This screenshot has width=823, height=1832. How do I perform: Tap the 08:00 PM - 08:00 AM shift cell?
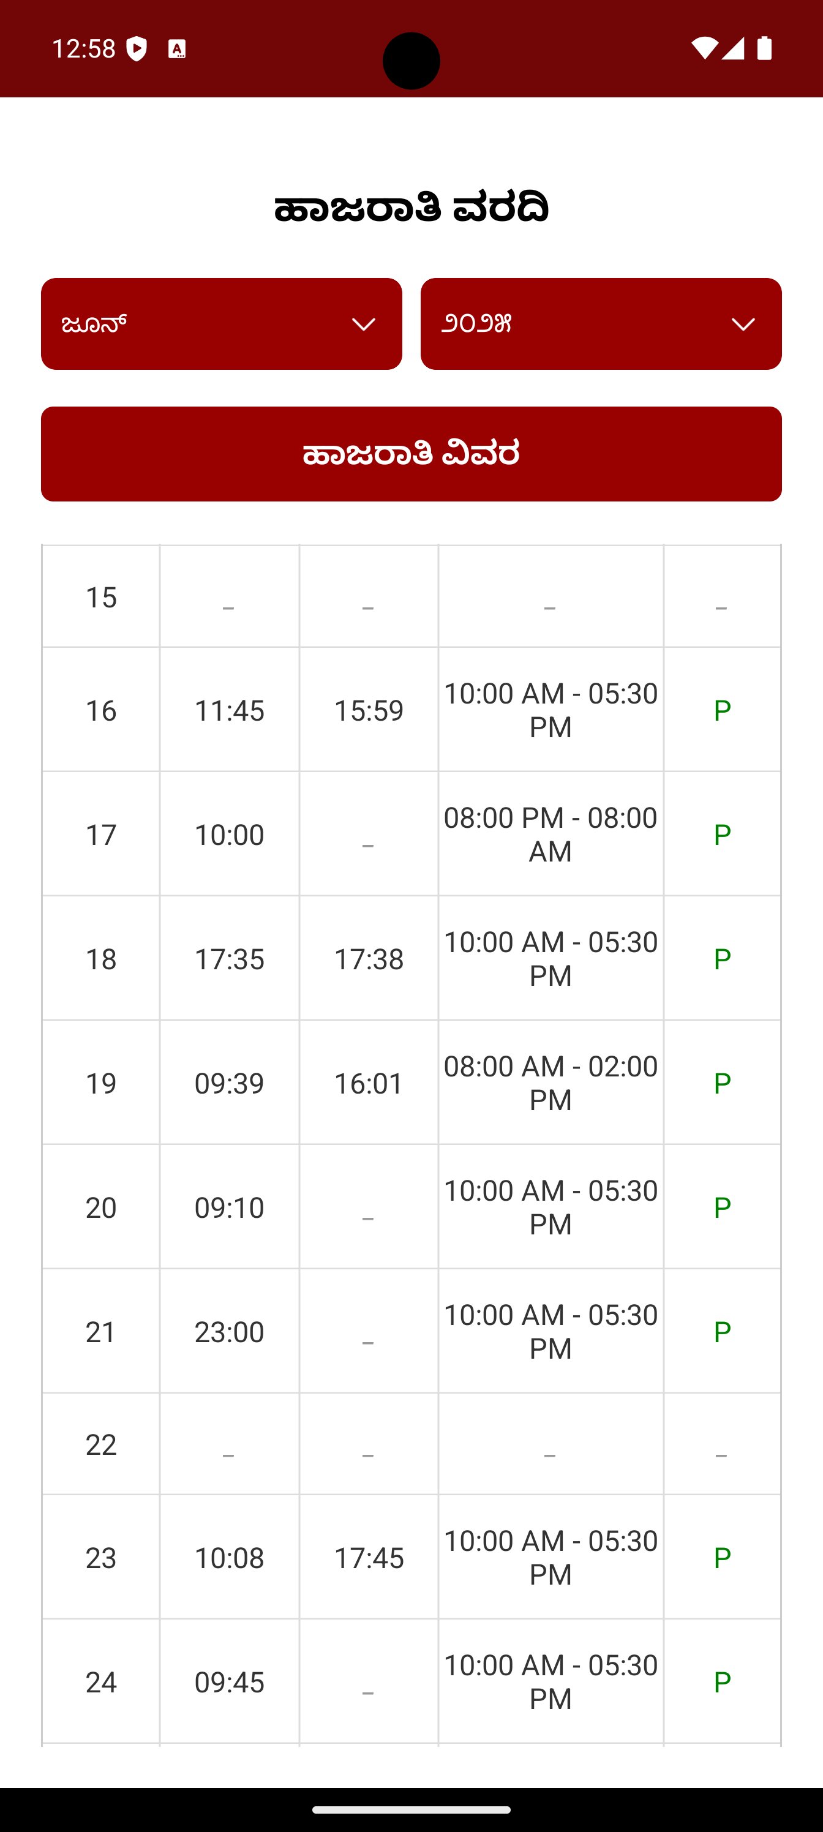point(550,833)
